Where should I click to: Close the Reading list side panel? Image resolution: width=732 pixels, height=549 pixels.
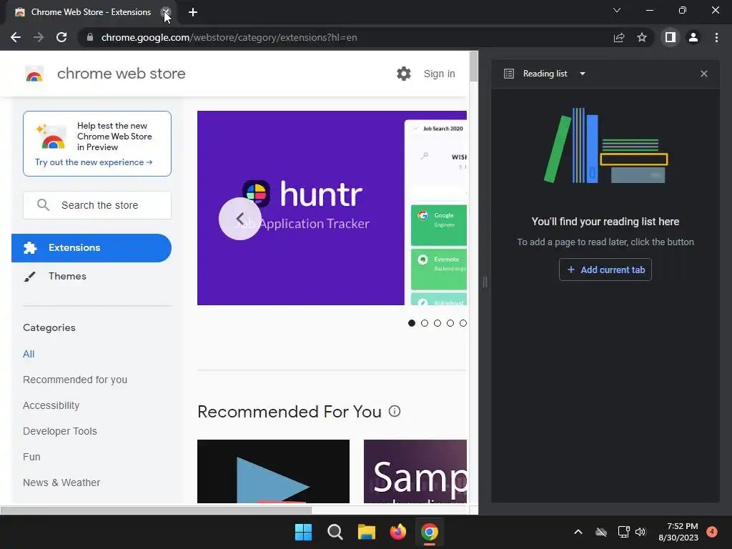pyautogui.click(x=704, y=74)
